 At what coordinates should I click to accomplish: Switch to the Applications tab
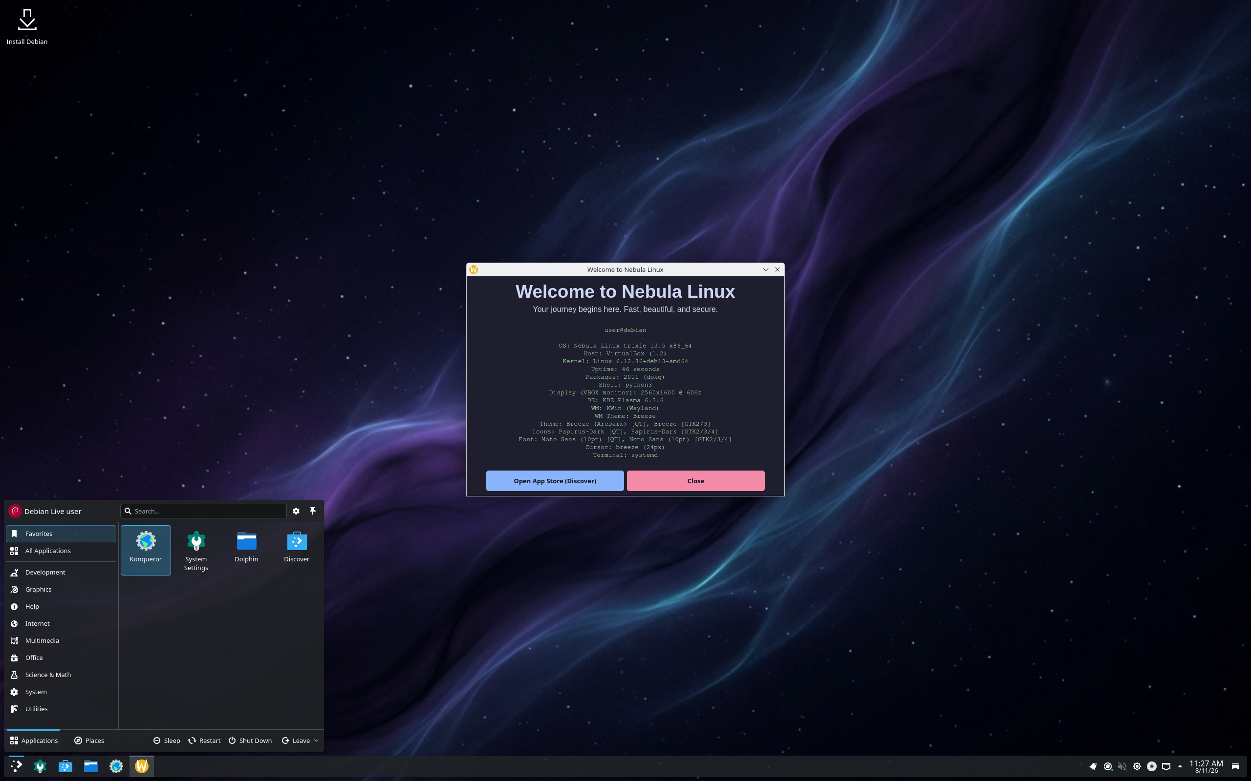point(34,740)
